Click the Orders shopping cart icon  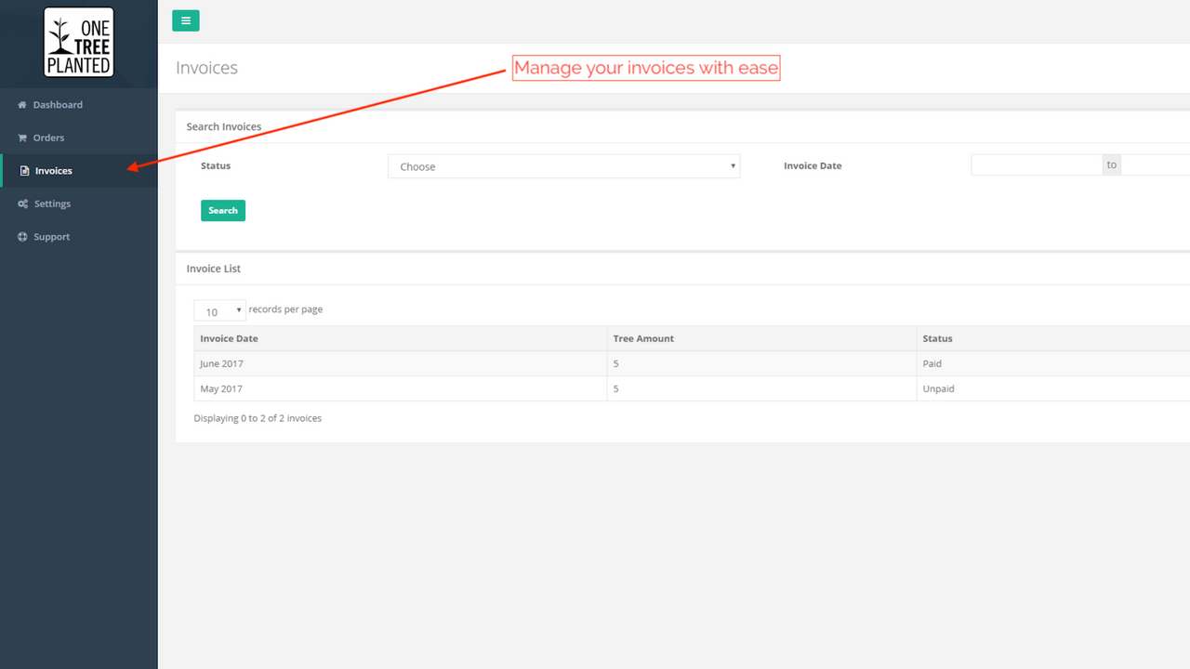click(x=23, y=138)
